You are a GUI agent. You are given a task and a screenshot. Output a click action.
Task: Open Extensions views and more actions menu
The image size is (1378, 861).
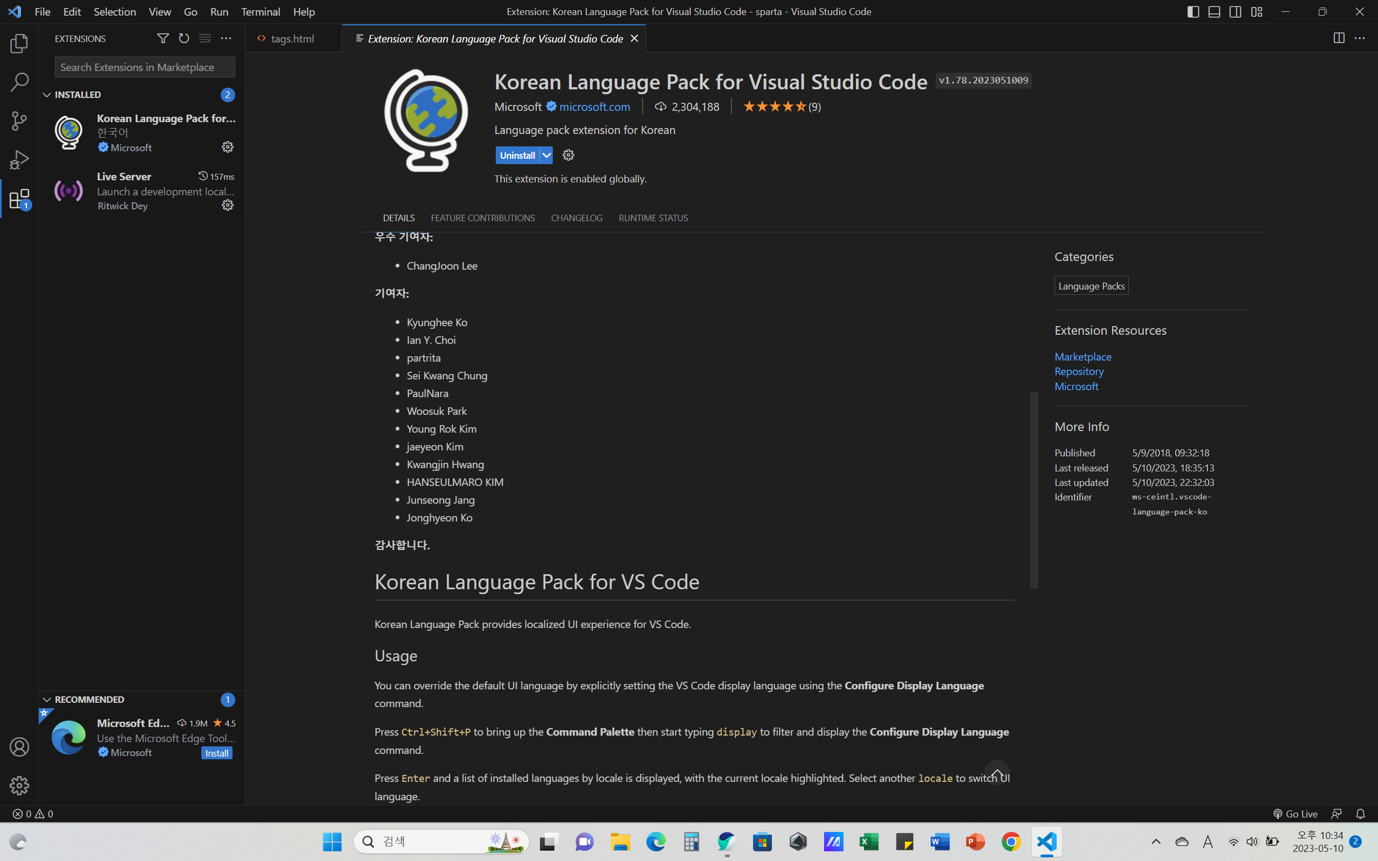coord(226,38)
